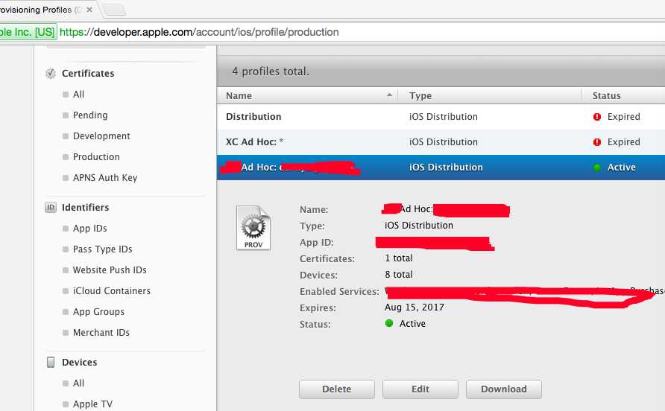665x411 pixels.
Task: Click '4 profiles total.' text
Action: pos(271,71)
